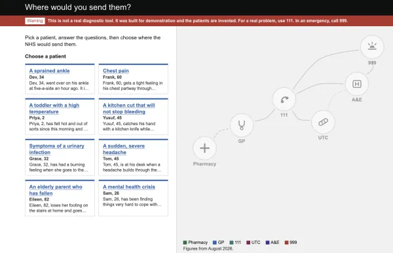
Task: Select the 111 phone node icon
Action: (x=284, y=99)
